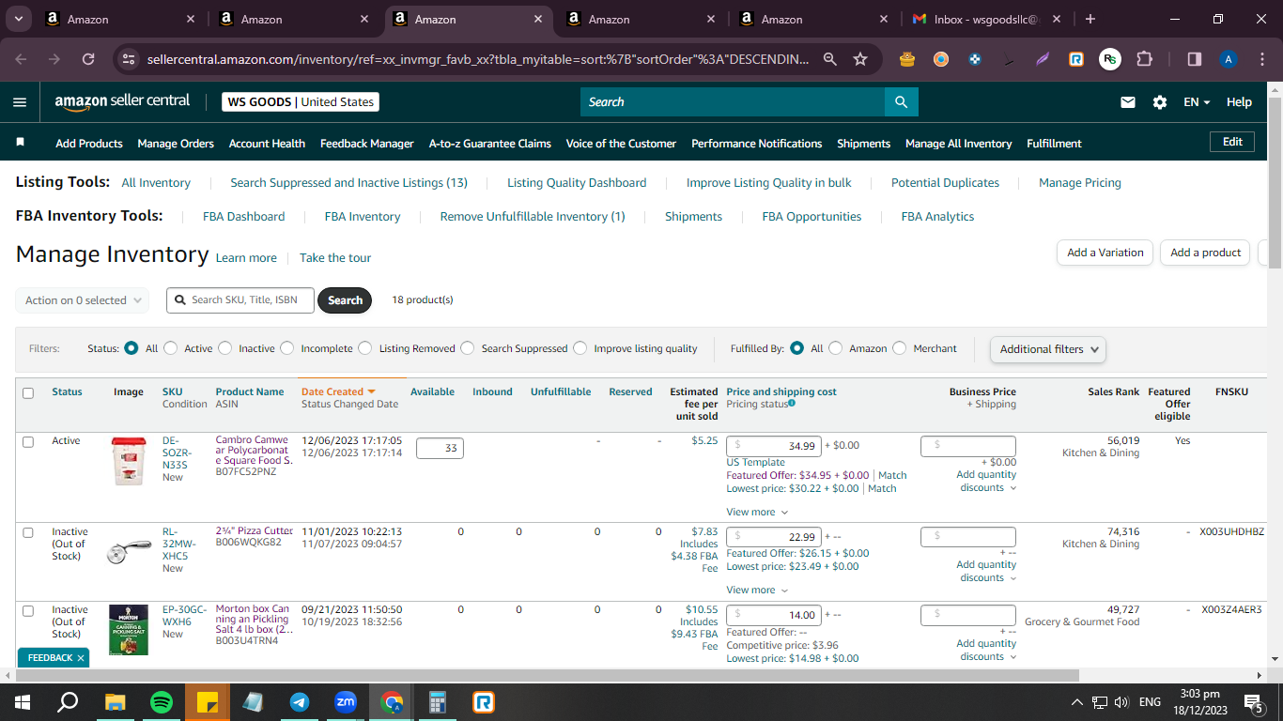Tick the checkbox for the Pizza Cutter row
This screenshot has height=721, width=1283.
point(28,532)
